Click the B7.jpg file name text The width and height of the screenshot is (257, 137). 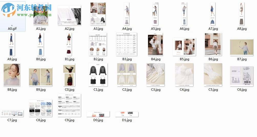[x=242, y=59]
